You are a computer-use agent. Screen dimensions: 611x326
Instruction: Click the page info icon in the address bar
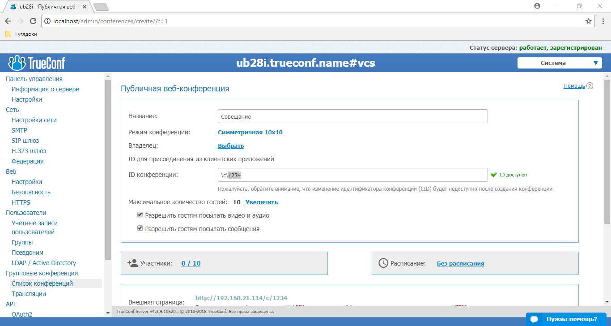pyautogui.click(x=48, y=21)
